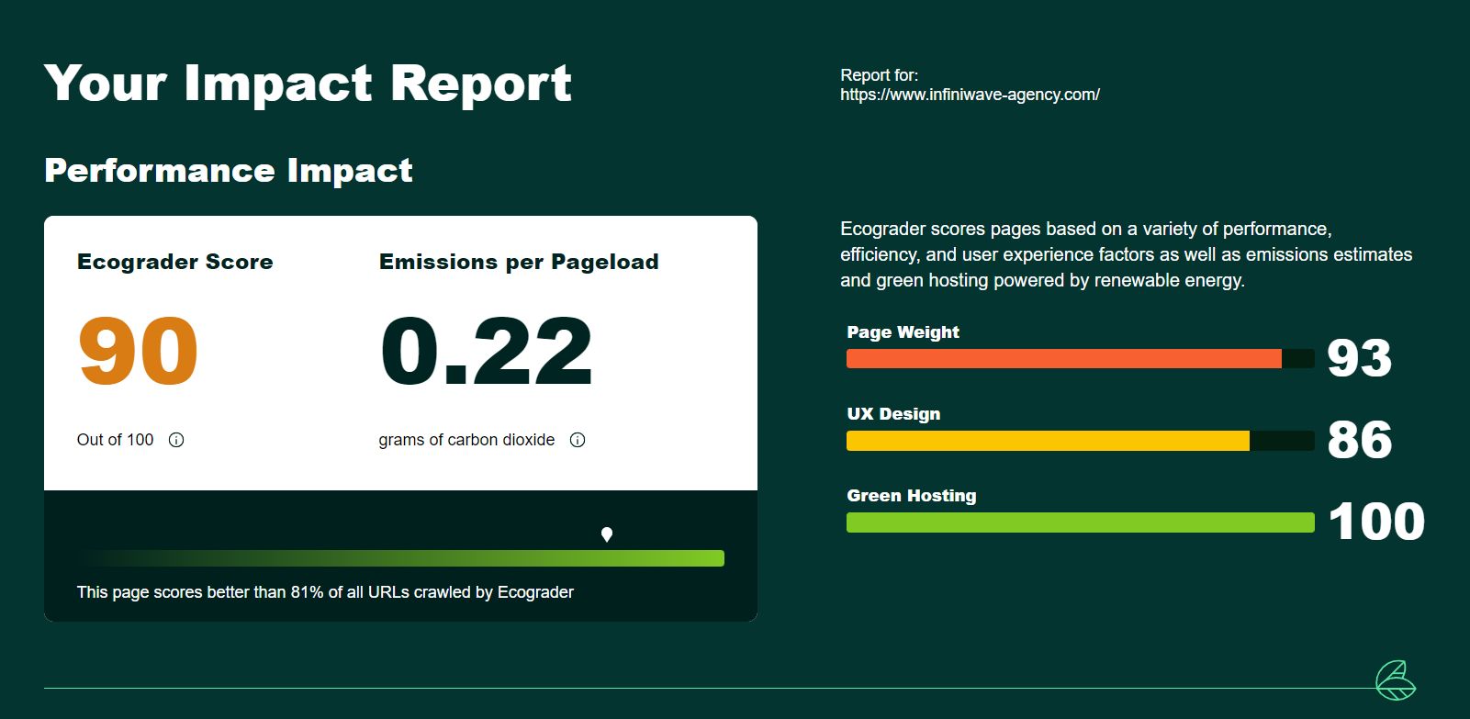Click the "Emissions per Pageload" label
1470x719 pixels.
tap(519, 262)
